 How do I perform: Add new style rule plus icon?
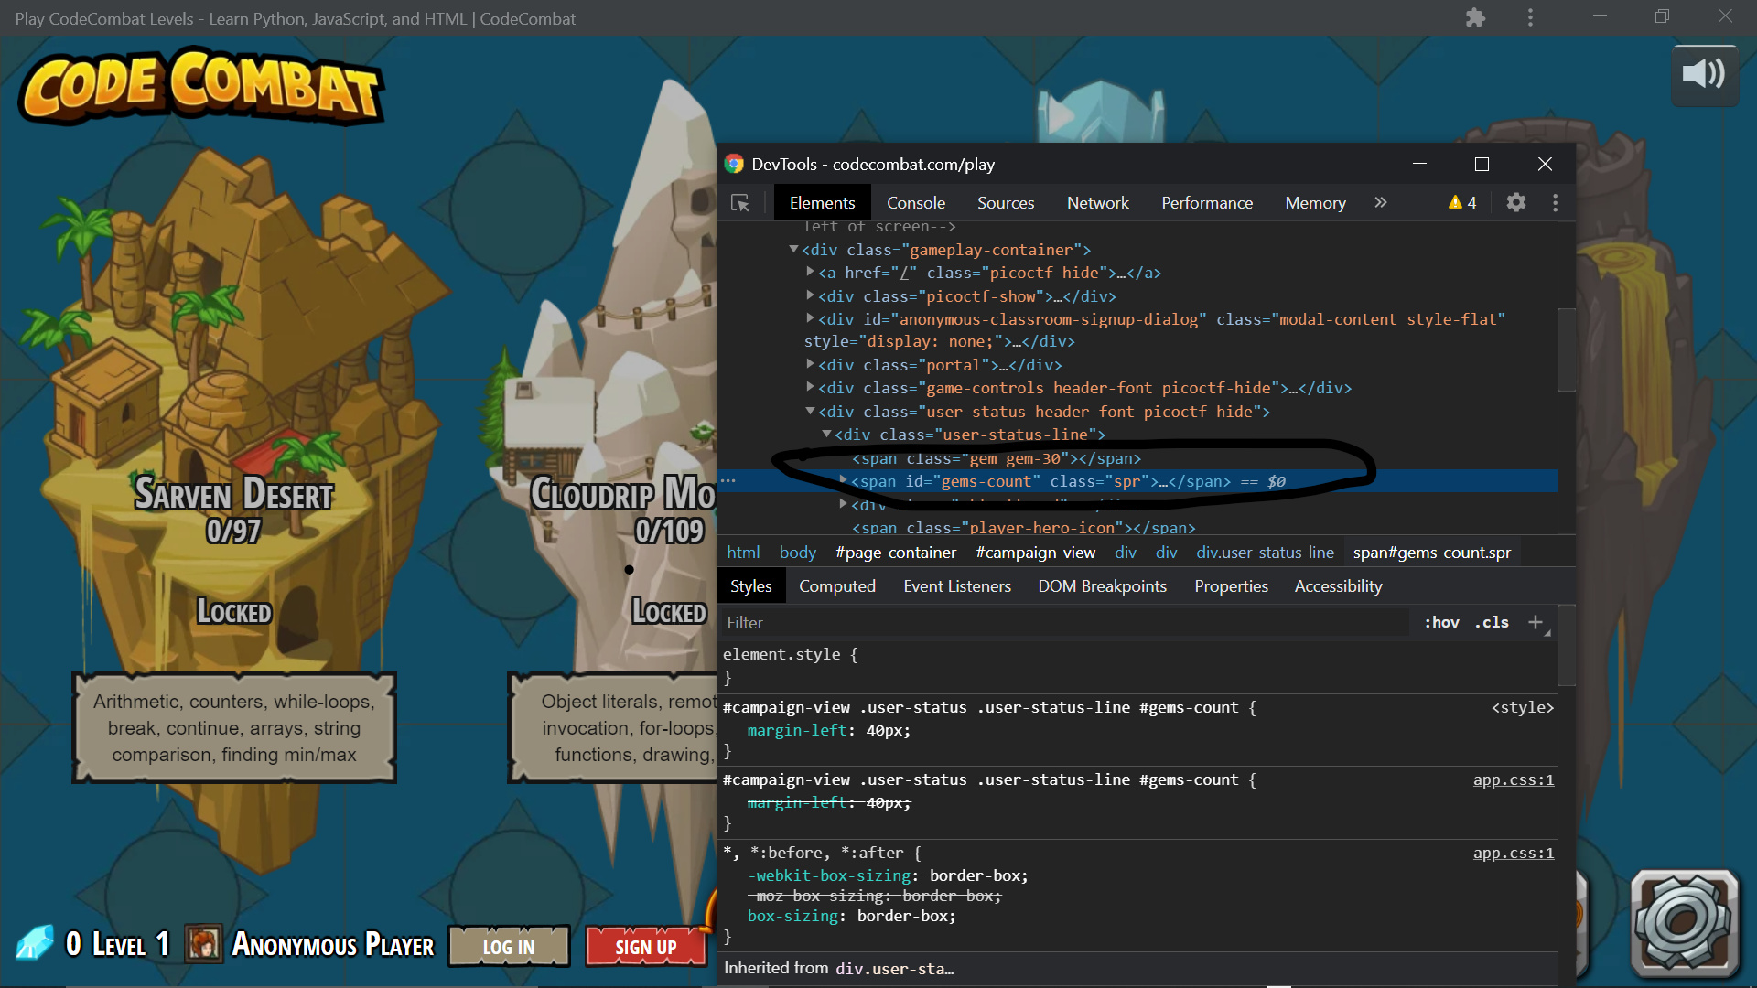[1536, 622]
